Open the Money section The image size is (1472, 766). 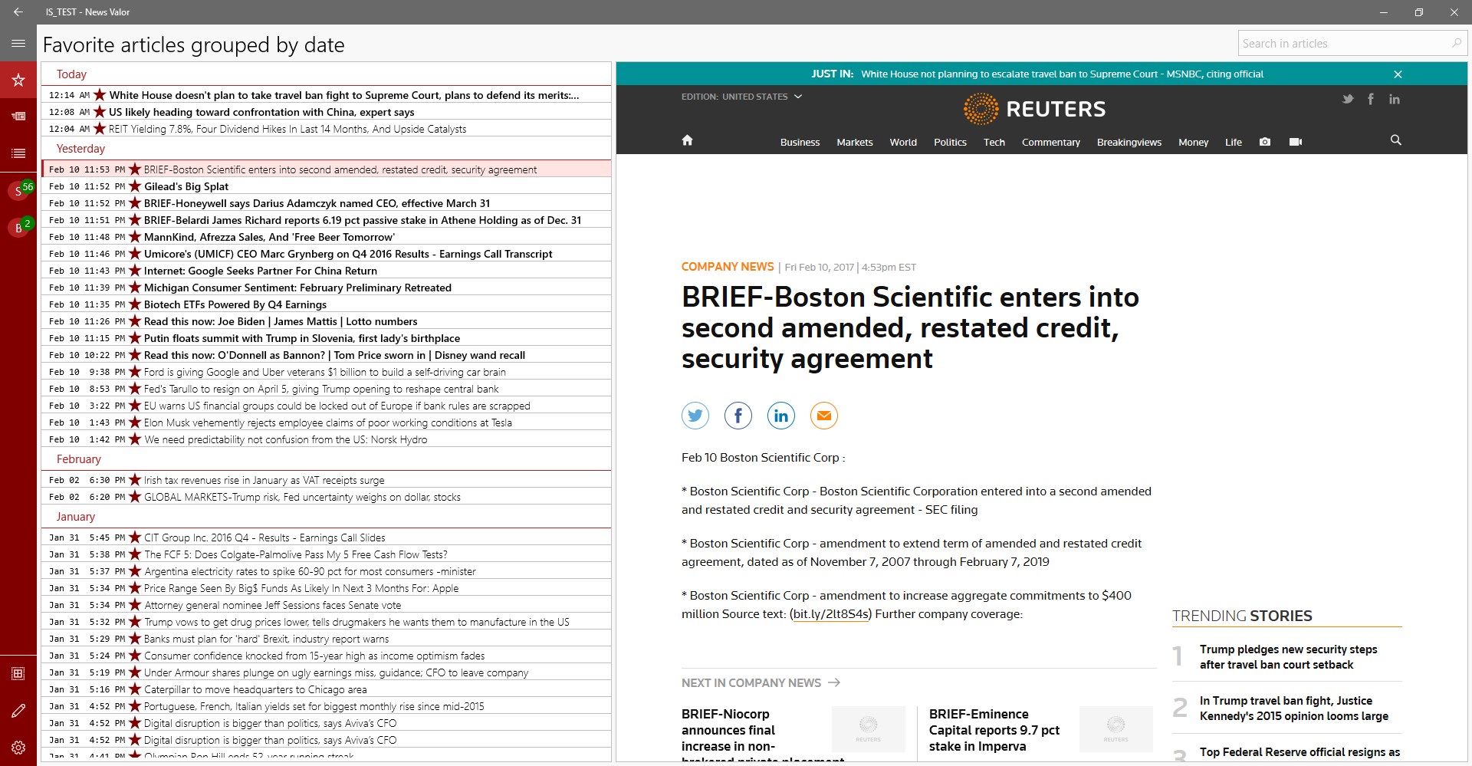pyautogui.click(x=1193, y=142)
